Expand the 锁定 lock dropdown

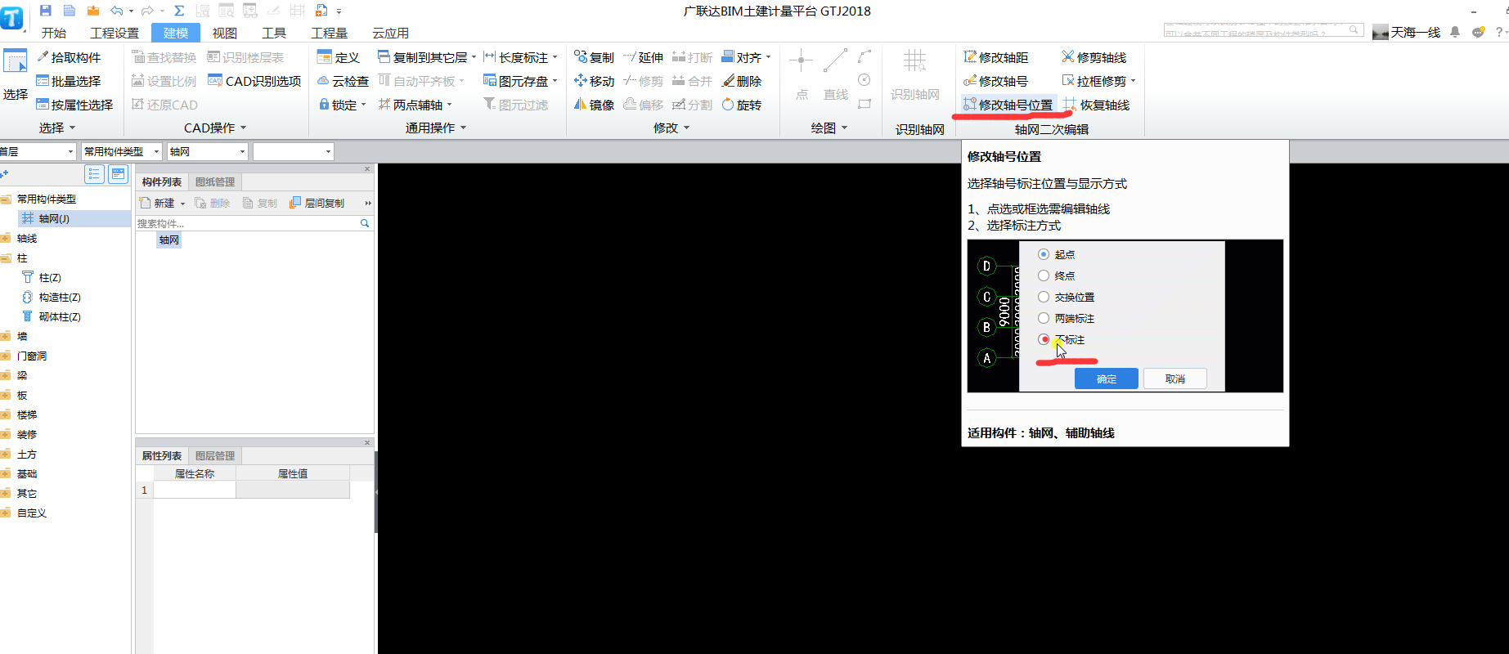(363, 105)
